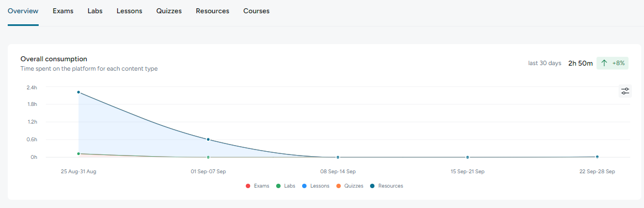Go to the Lessons tab

point(129,11)
